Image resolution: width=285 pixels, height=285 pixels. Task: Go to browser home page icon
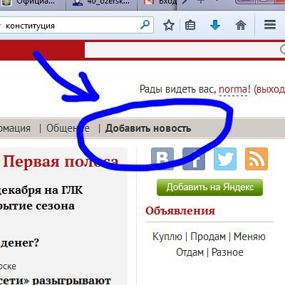(x=241, y=25)
